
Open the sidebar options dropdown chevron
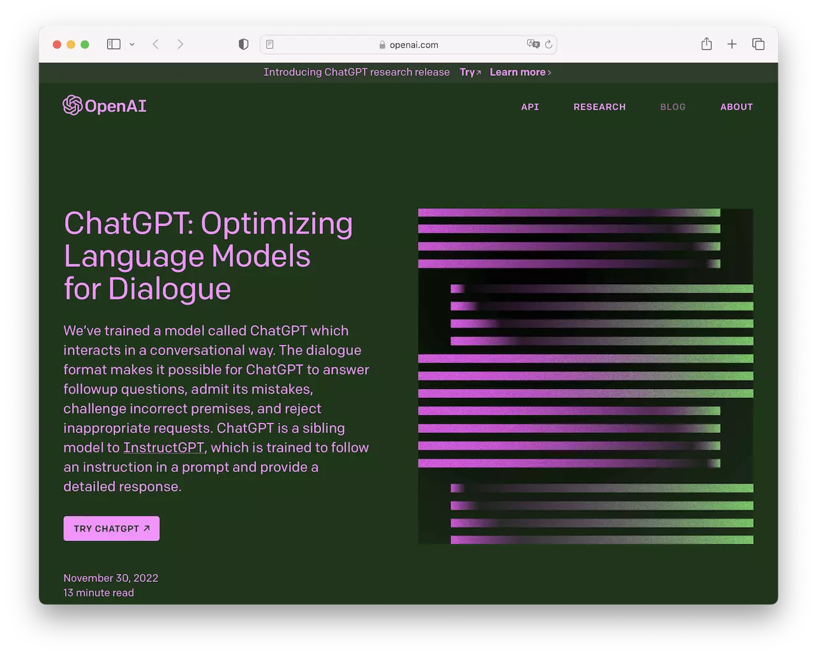tap(132, 45)
